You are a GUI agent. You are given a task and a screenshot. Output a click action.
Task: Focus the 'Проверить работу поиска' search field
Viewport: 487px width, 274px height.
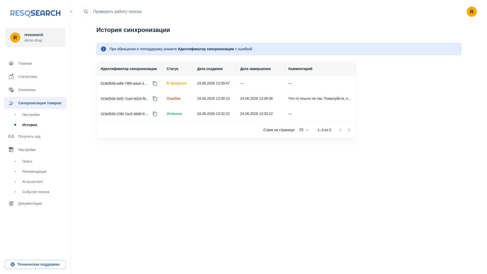coord(117,12)
